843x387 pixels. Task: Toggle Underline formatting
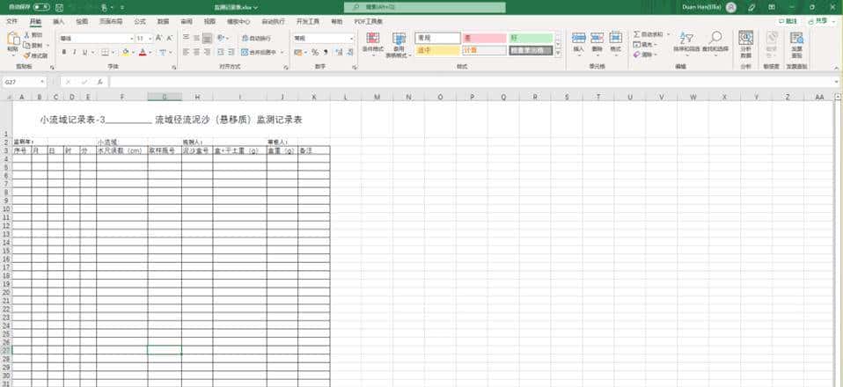pos(85,52)
